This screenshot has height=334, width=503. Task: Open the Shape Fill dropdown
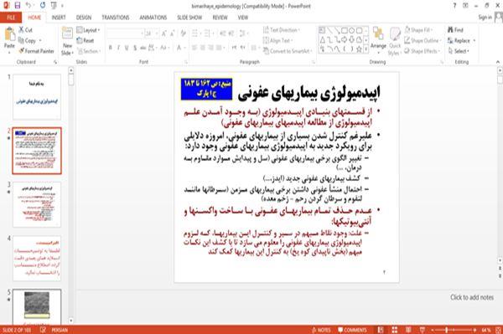coord(418,30)
